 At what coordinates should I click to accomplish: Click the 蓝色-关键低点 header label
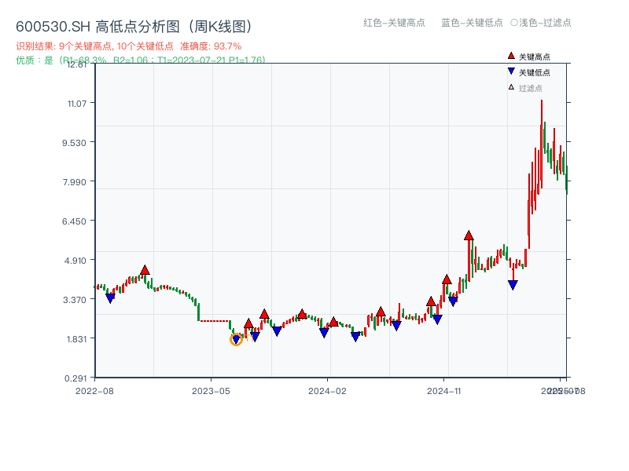coord(472,23)
